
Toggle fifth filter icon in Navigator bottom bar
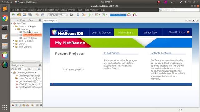coord(27,105)
